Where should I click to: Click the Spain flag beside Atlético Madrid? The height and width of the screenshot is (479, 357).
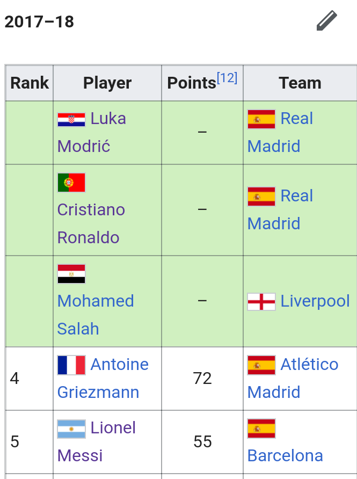click(x=261, y=365)
